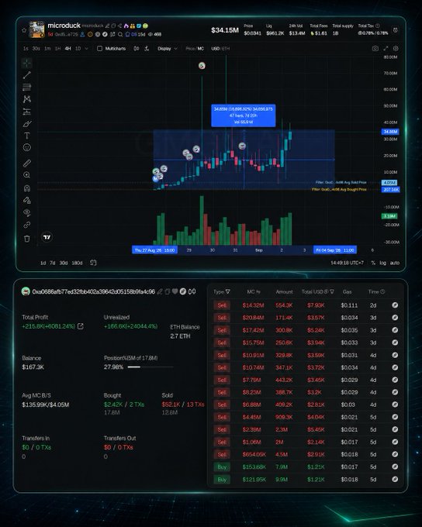Toggle the magnet snap mode
Viewport: 422px width, 527px height.
[x=27, y=188]
